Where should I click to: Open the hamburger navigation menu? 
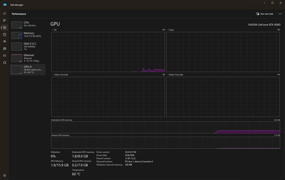click(x=4, y=14)
